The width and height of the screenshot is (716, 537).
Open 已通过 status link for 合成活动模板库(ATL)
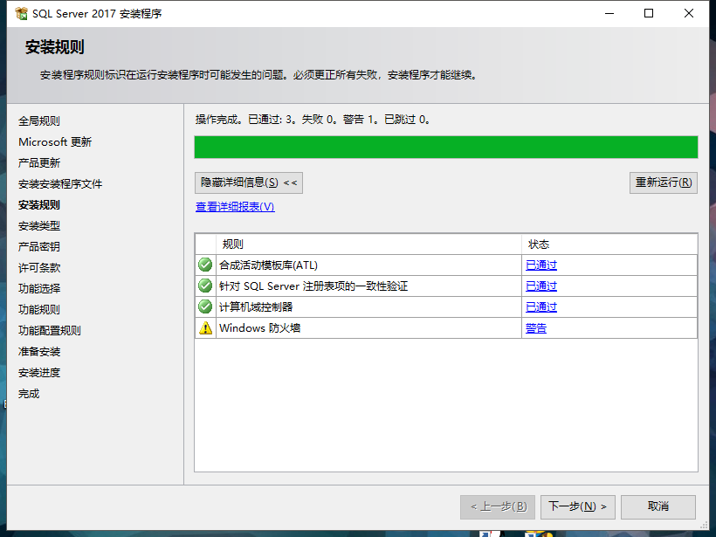pos(540,265)
